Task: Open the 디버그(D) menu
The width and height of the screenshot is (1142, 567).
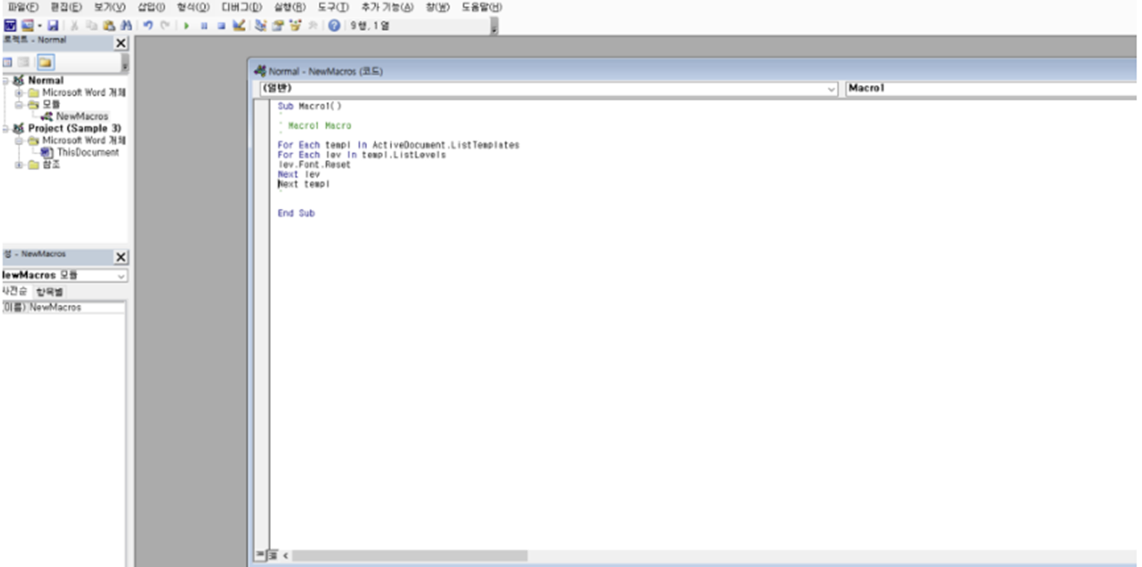Action: click(x=241, y=7)
